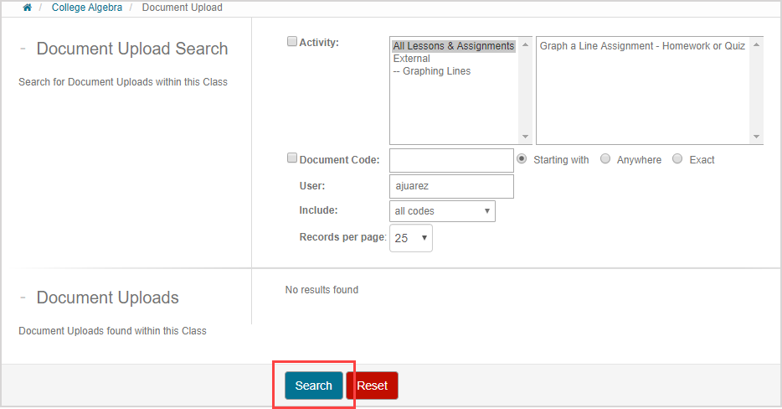
Task: Select the Starting with radio button
Action: click(x=522, y=158)
